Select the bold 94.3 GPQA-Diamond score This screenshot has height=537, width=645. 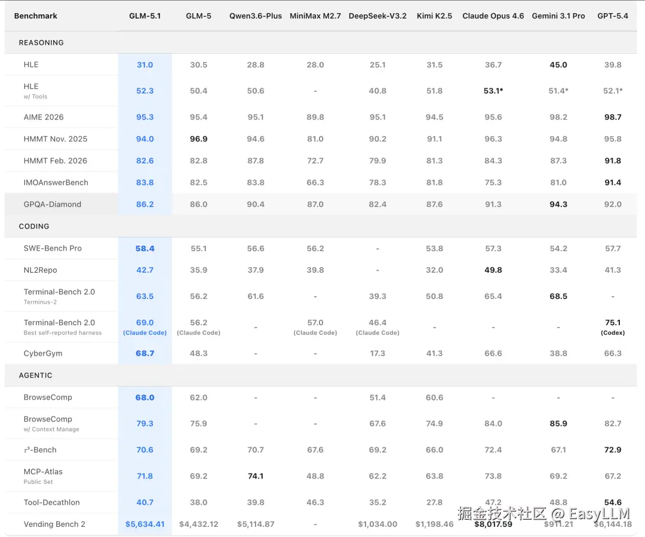(558, 204)
